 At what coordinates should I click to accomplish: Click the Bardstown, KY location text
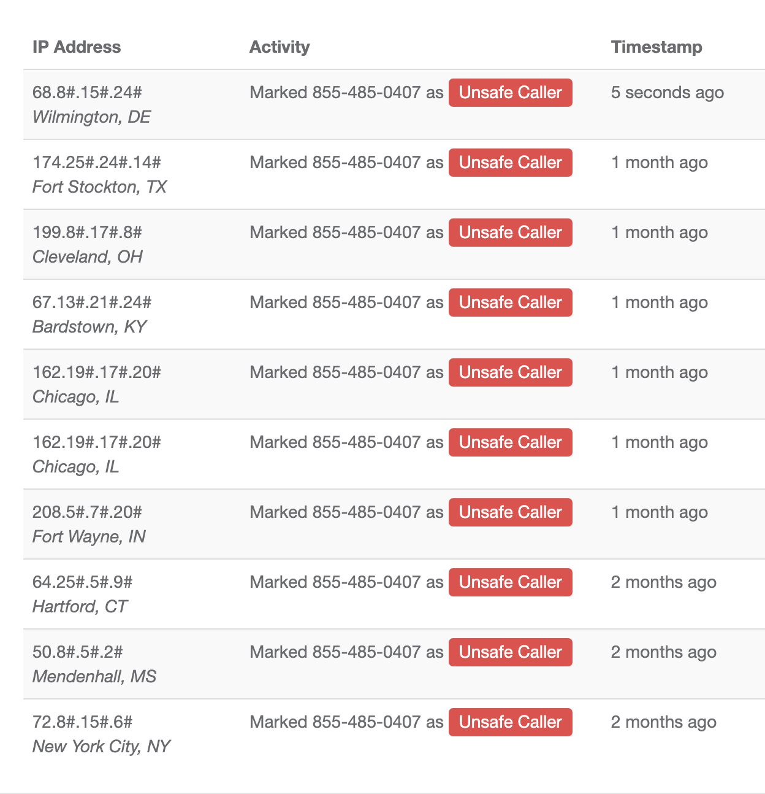tap(89, 326)
